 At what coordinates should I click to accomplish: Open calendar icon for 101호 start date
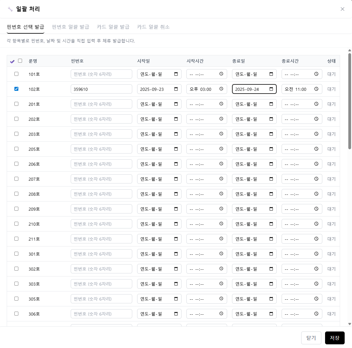click(x=176, y=74)
